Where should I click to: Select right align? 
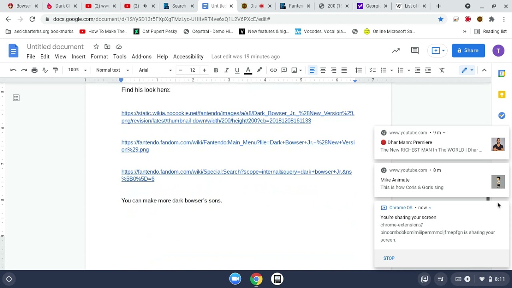point(333,70)
